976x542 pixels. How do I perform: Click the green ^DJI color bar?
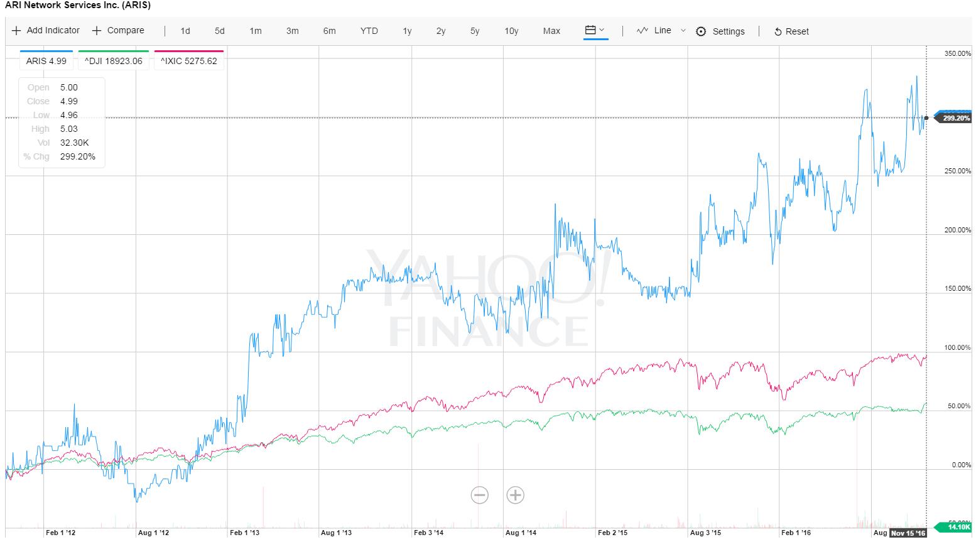point(114,51)
